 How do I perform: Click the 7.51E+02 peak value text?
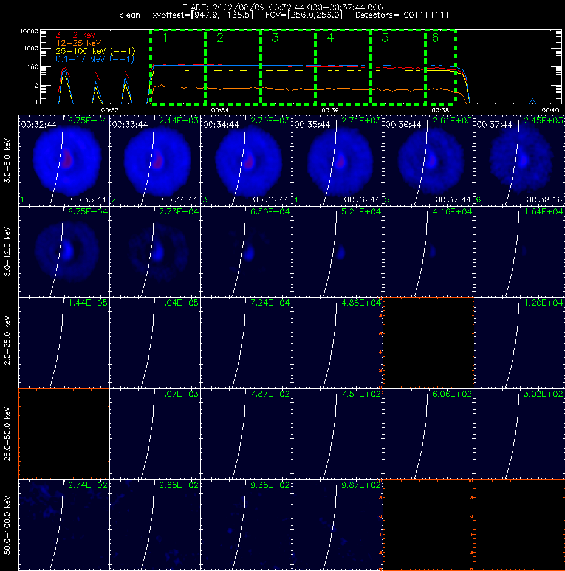361,394
